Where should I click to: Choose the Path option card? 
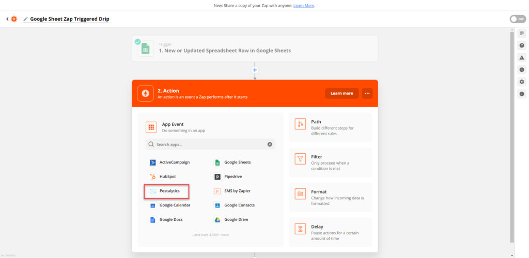331,127
